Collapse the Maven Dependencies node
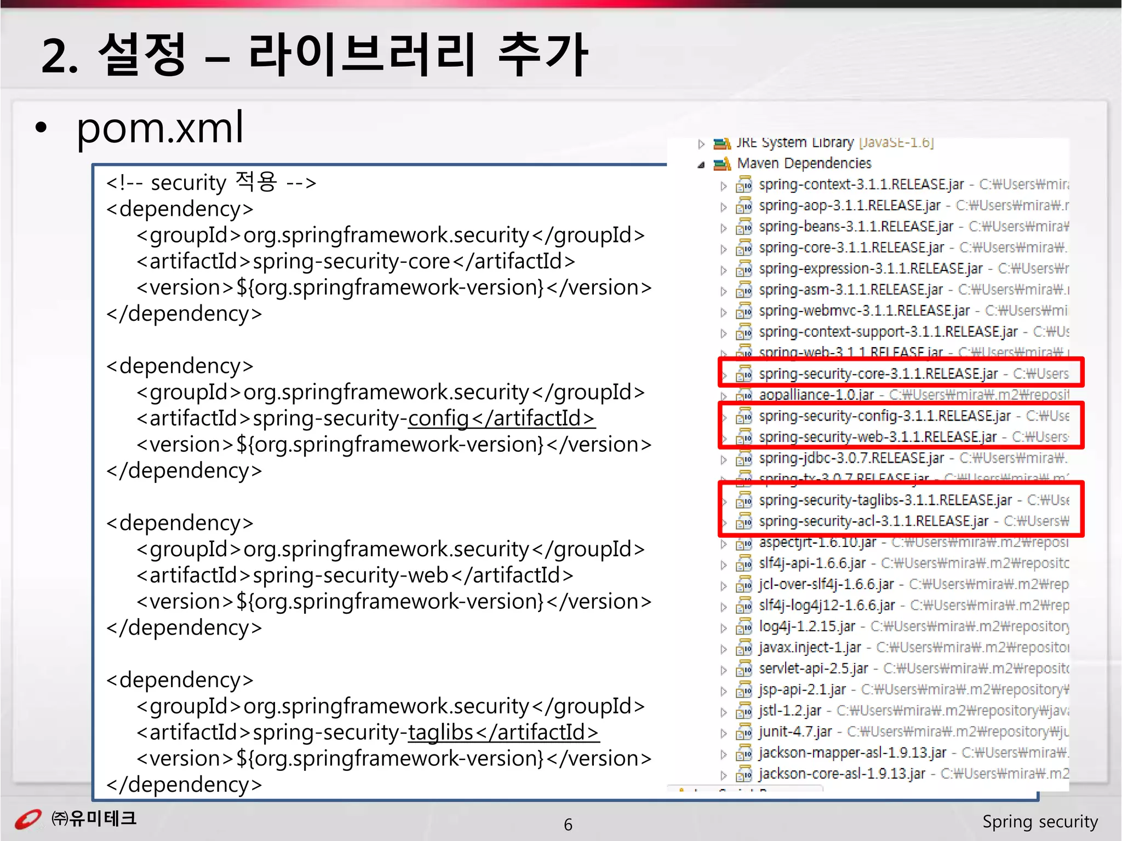This screenshot has height=841, width=1122. coord(701,165)
